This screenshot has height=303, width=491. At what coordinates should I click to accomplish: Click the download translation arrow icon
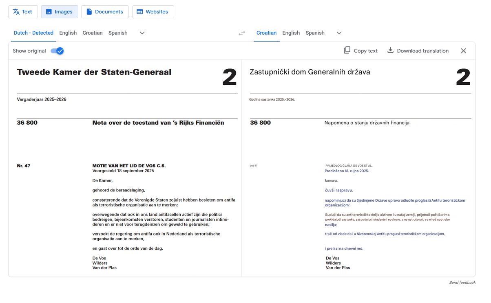coord(390,50)
